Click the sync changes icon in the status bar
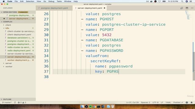Viewport: 195px width, 109px height. [x=15, y=102]
